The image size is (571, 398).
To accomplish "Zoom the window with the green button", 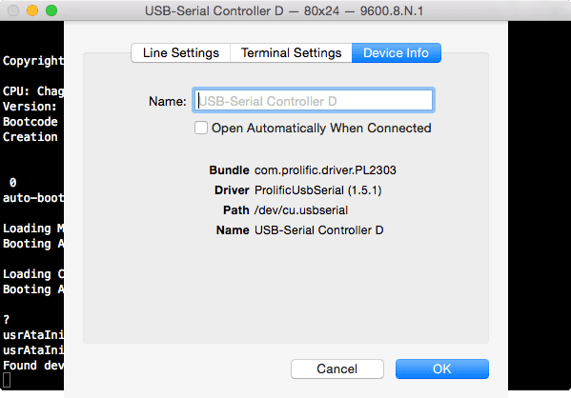I will click(51, 10).
